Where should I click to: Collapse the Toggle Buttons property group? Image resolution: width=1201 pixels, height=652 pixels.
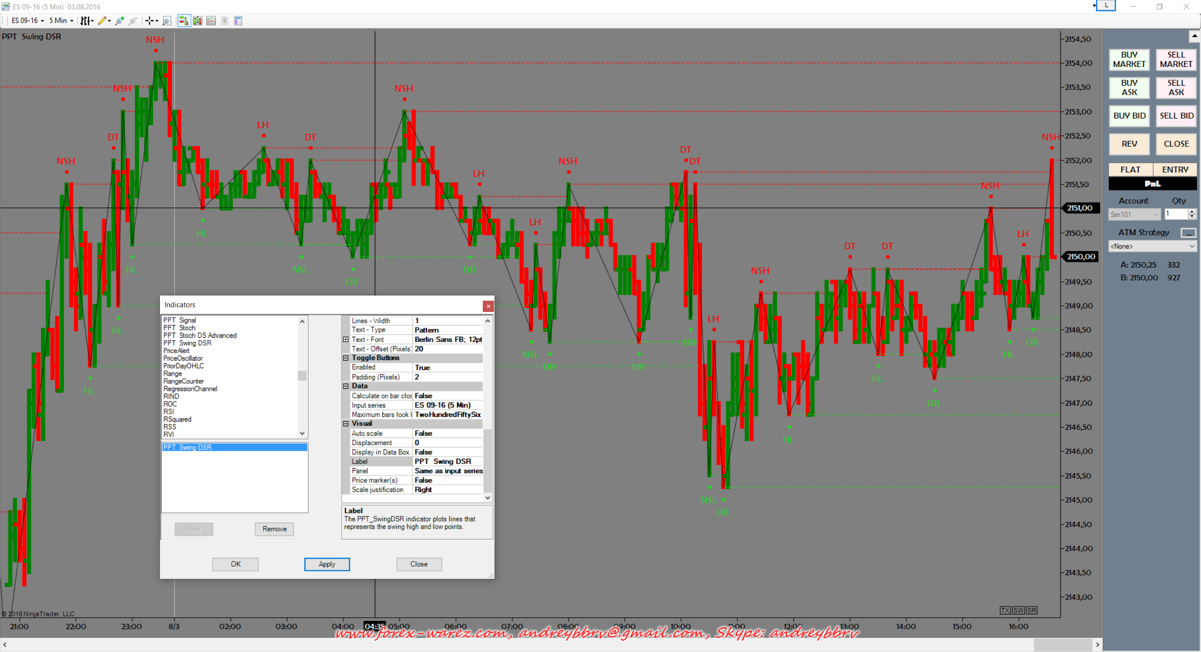click(346, 358)
